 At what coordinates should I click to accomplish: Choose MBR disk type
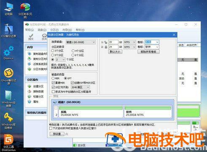pyautogui.click(x=53, y=78)
